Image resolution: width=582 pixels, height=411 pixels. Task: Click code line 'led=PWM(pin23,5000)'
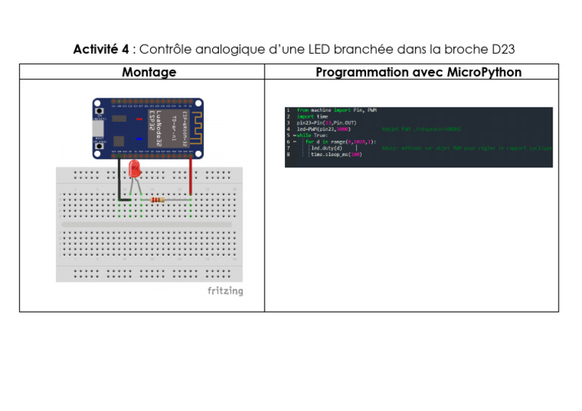[x=324, y=129]
